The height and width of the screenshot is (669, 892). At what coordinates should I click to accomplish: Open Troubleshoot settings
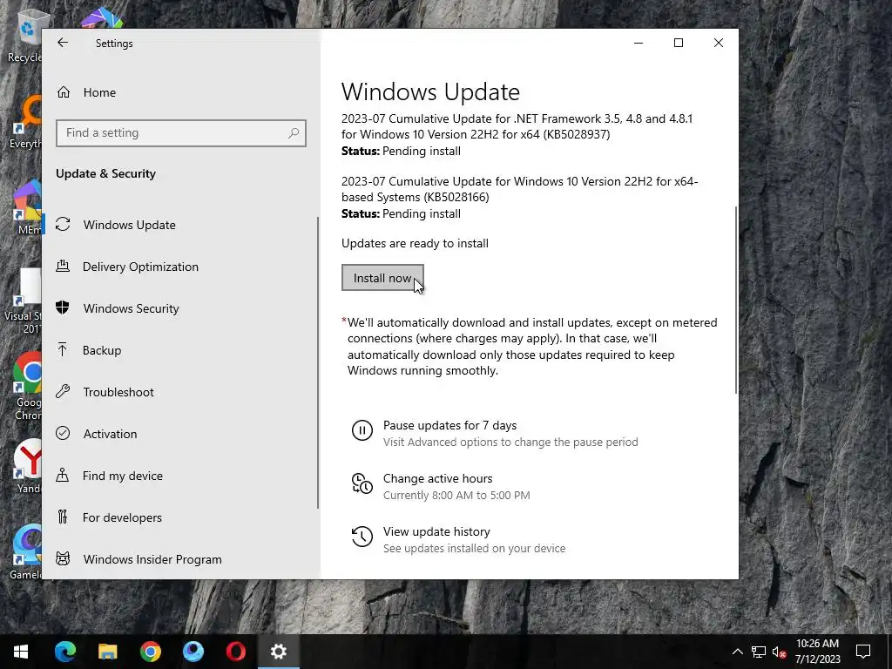tap(118, 392)
